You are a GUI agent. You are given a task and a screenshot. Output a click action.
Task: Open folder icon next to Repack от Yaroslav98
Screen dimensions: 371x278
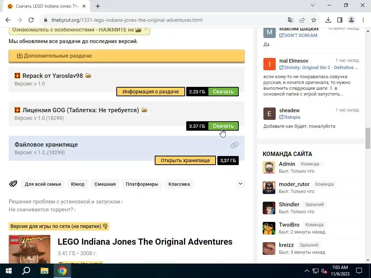[x=88, y=76]
